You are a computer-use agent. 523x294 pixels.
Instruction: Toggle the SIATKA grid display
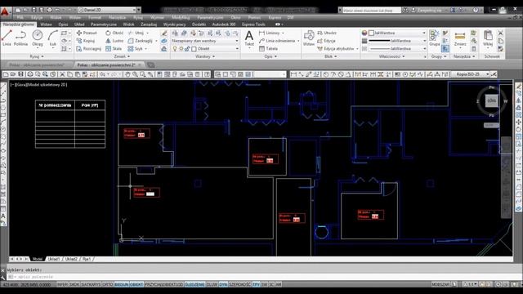[91, 284]
